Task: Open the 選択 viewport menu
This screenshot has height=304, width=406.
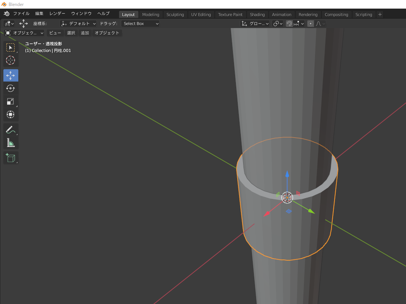Action: [71, 33]
